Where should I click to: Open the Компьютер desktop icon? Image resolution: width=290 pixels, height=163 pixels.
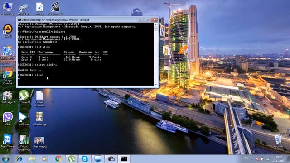8,9
